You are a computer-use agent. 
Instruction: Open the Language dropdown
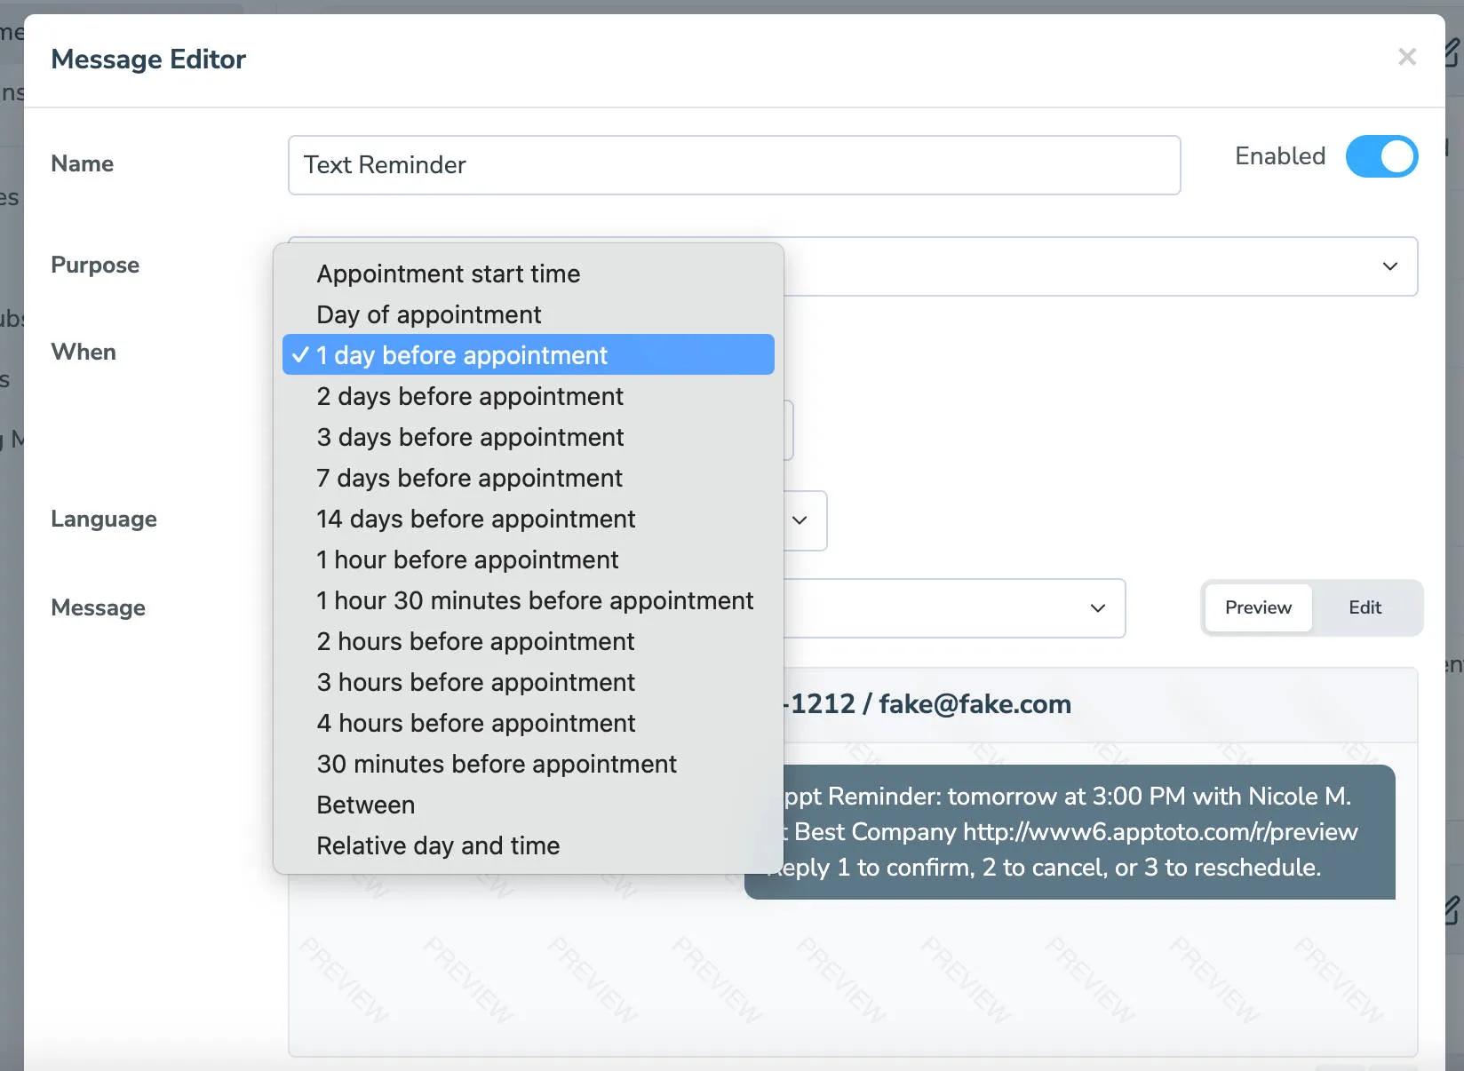coord(799,521)
